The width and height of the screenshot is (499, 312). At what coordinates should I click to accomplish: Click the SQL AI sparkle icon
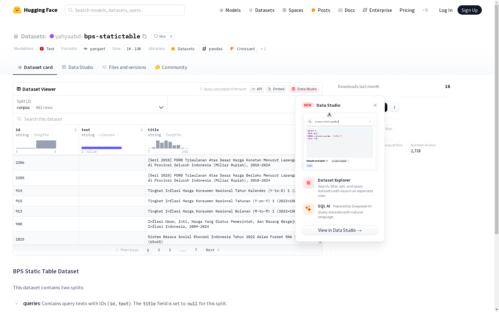pos(308,209)
